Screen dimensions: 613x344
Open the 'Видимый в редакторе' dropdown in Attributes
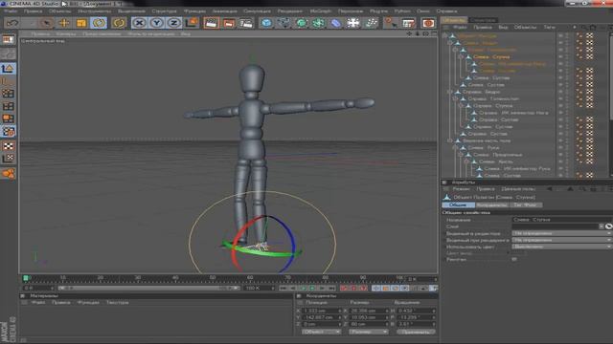562,233
